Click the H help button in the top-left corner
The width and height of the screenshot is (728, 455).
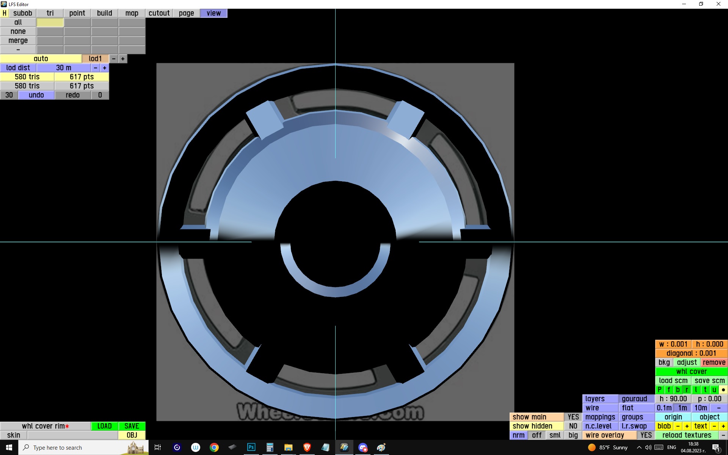point(4,13)
